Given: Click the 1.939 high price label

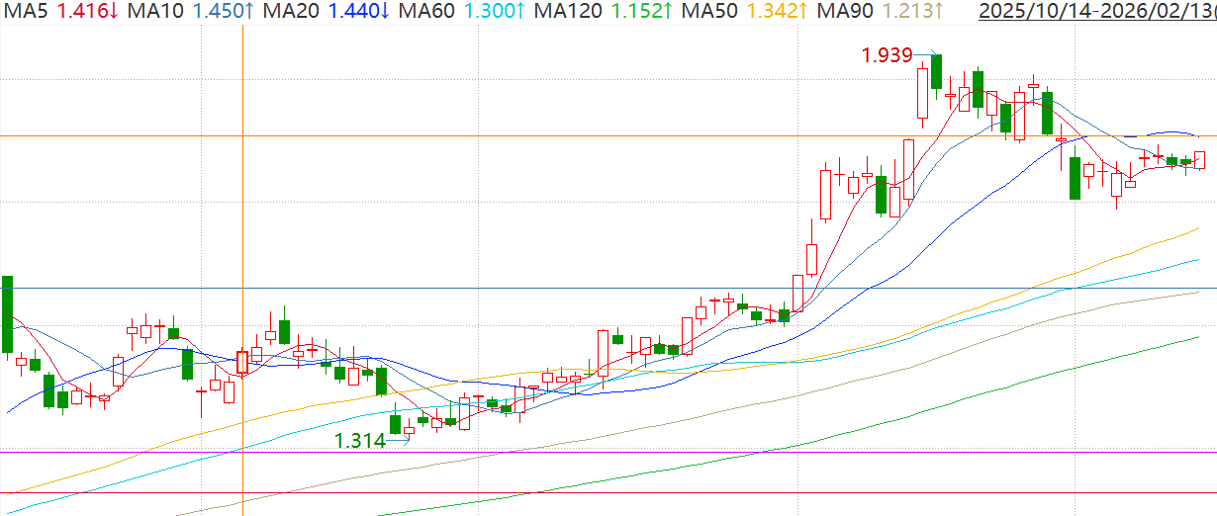Looking at the screenshot, I should tap(887, 55).
